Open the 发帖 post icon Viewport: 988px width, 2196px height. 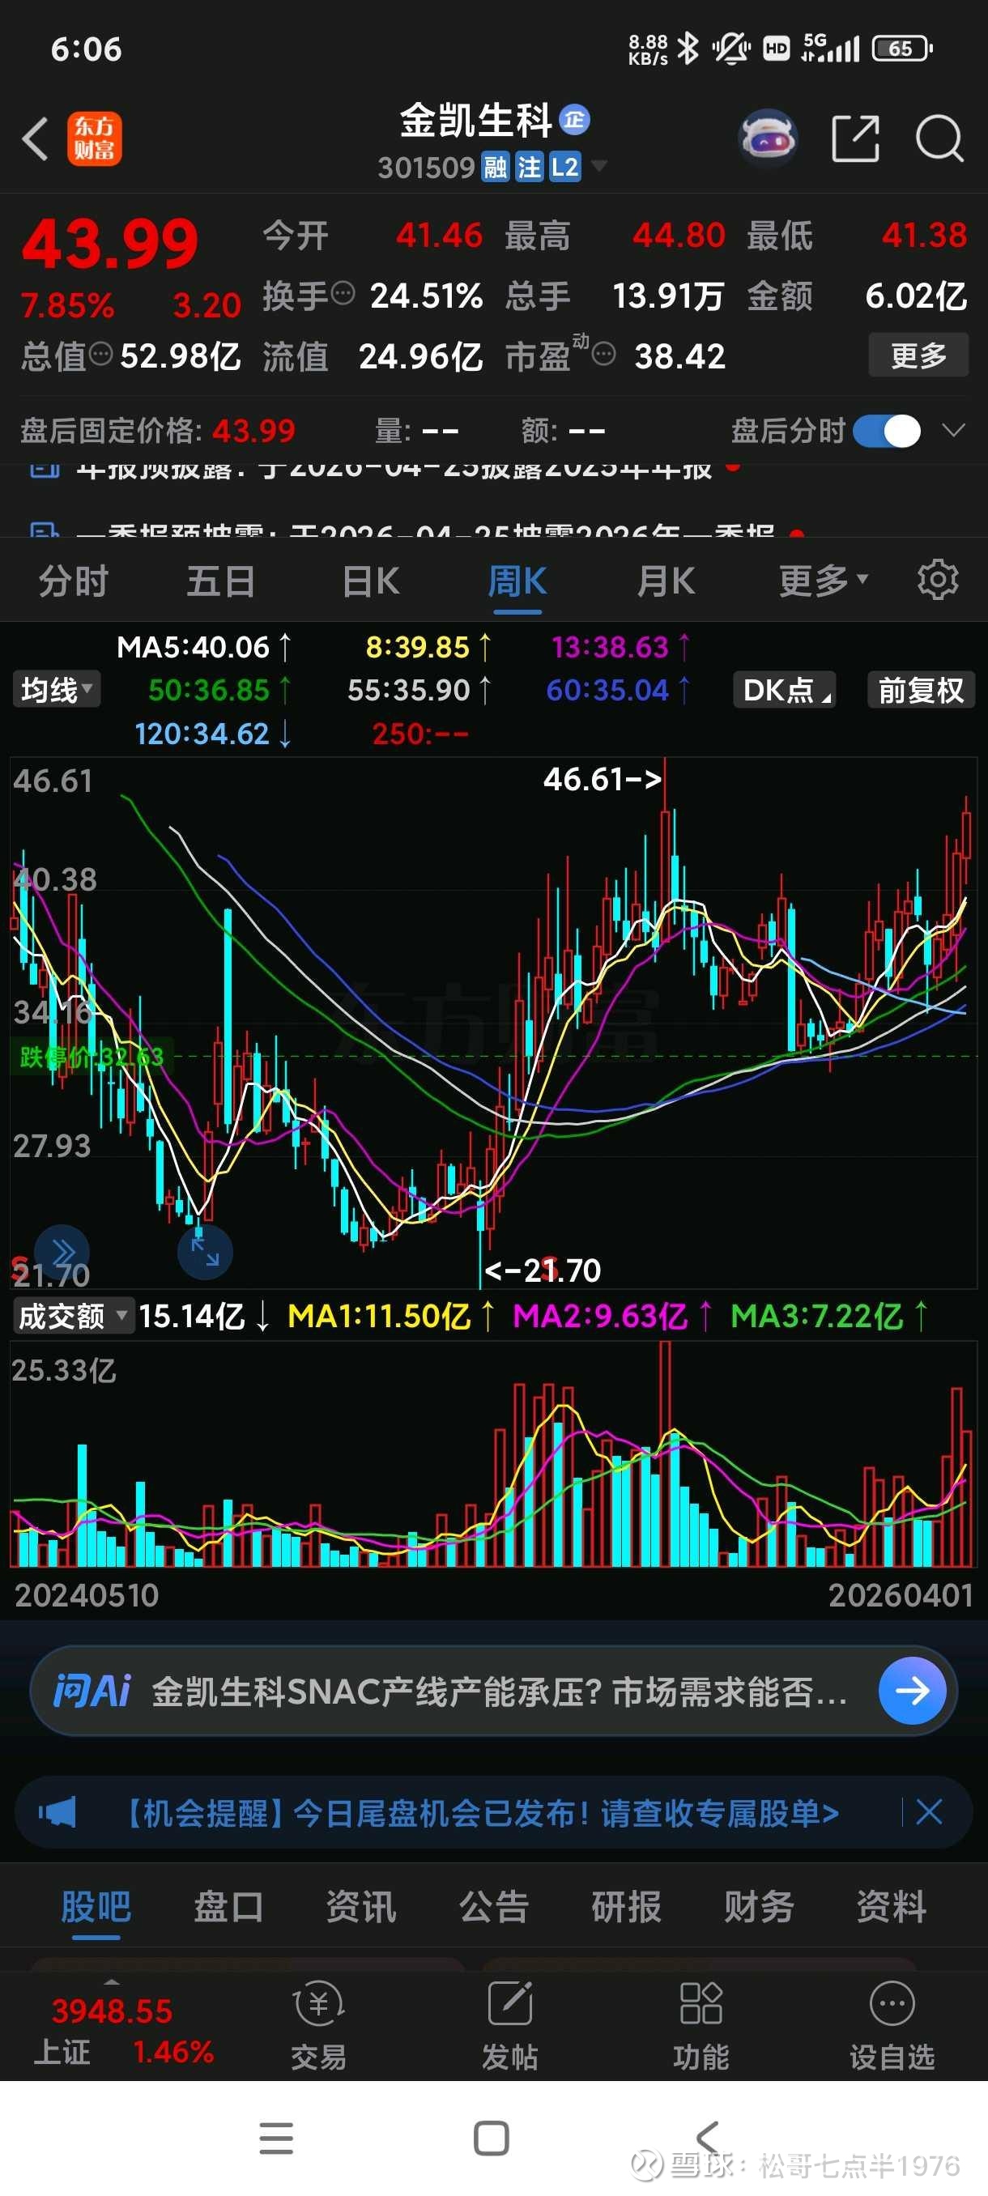tap(509, 2025)
